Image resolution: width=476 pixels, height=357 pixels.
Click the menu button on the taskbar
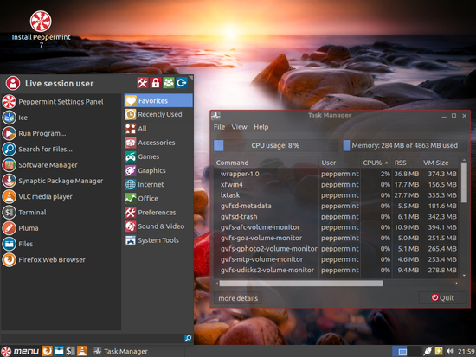pos(21,351)
